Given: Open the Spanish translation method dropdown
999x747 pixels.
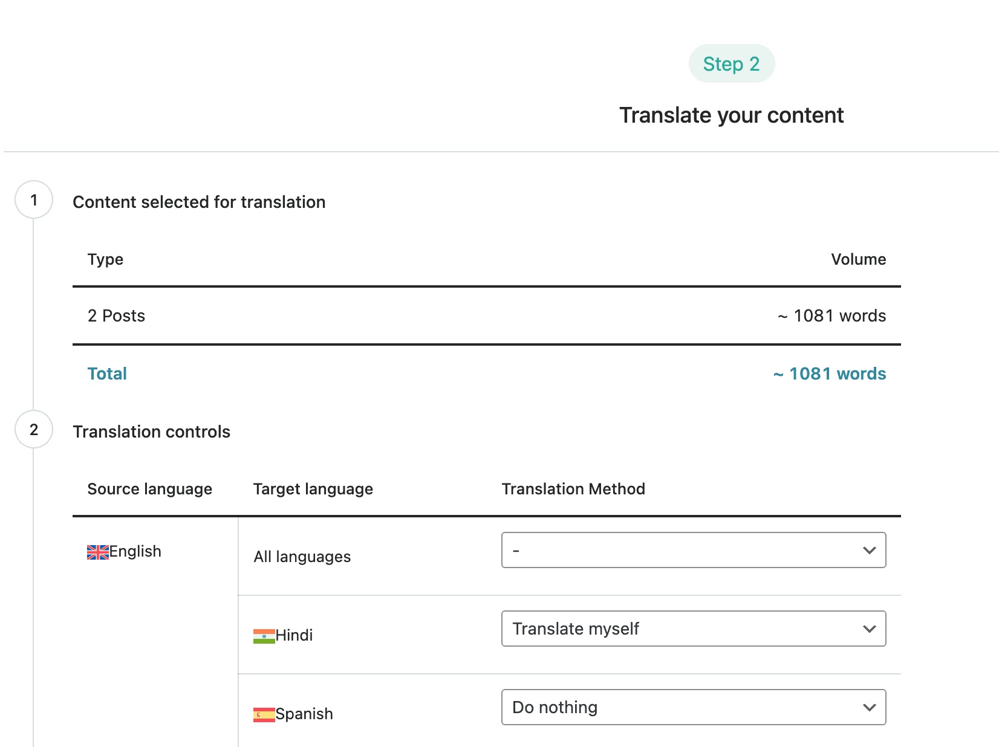Looking at the screenshot, I should [694, 707].
